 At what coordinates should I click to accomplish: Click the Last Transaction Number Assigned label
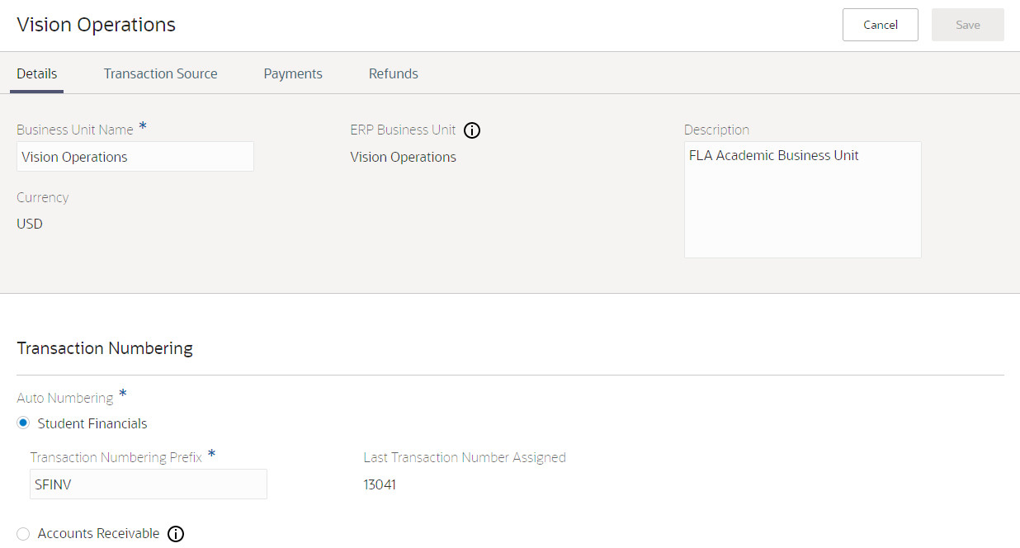click(x=465, y=457)
